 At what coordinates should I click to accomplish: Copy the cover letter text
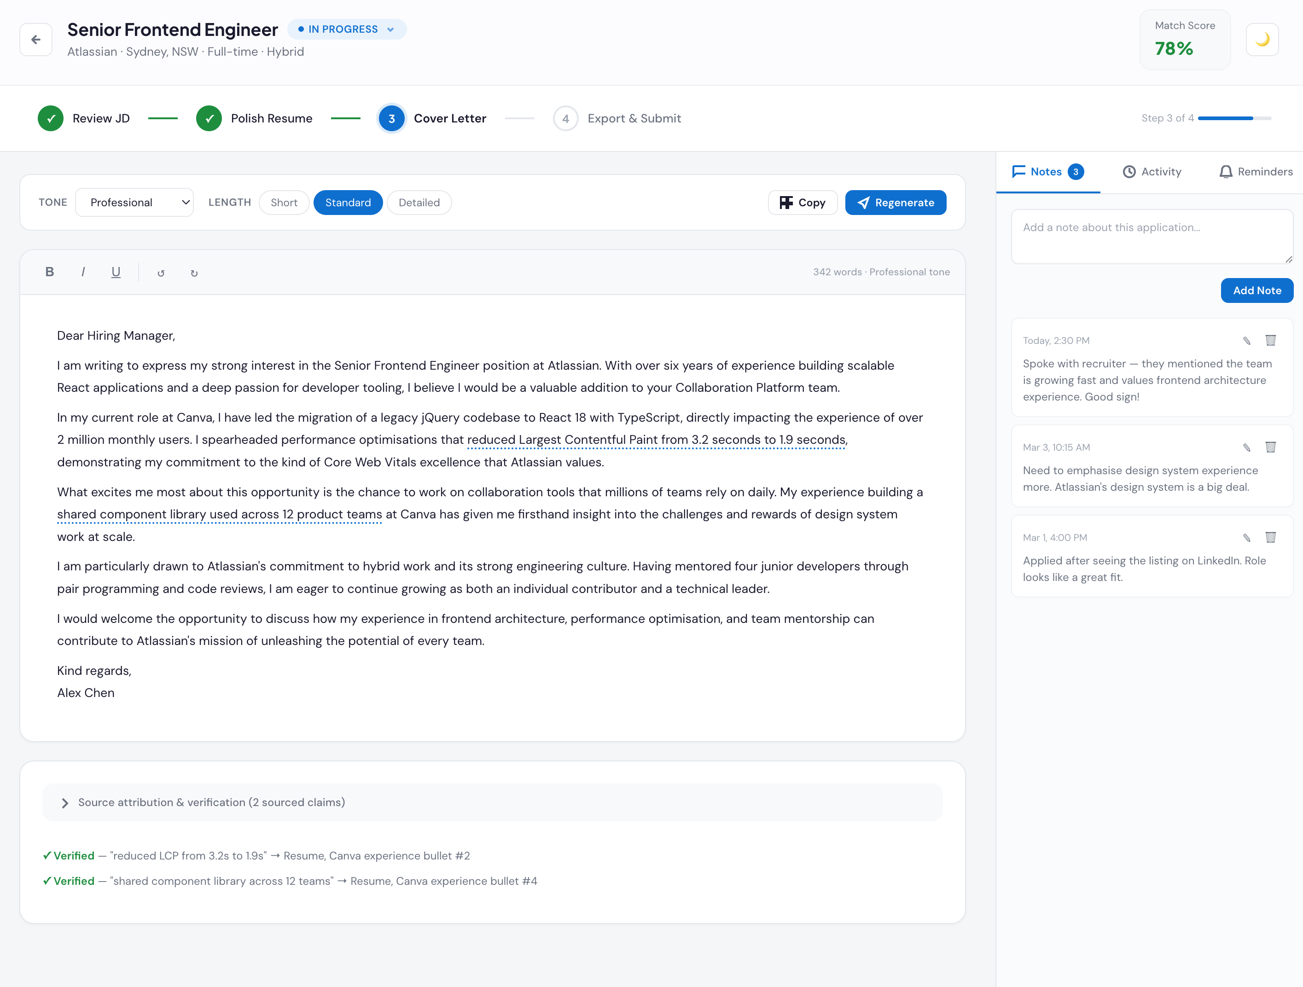tap(803, 202)
